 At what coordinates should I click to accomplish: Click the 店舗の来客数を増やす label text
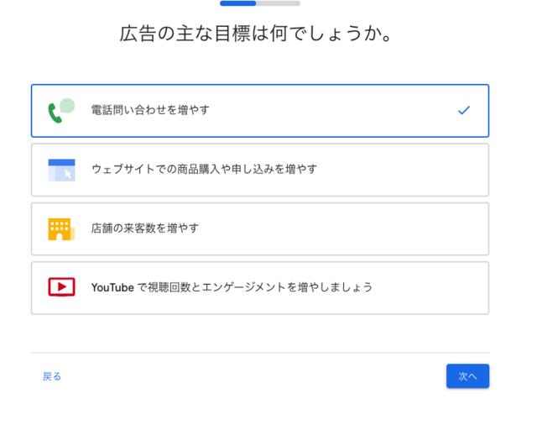pos(144,228)
